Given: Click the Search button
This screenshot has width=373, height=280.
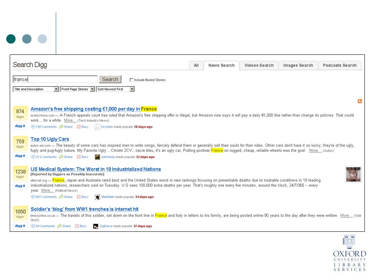Looking at the screenshot, I should pyautogui.click(x=110, y=79).
